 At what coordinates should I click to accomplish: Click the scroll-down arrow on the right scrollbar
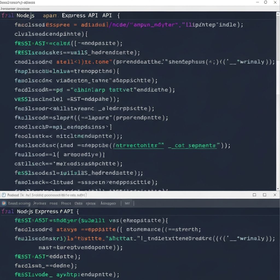point(278,189)
